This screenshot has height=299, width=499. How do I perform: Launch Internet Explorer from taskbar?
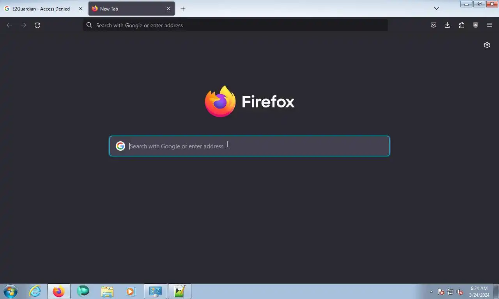tap(35, 291)
